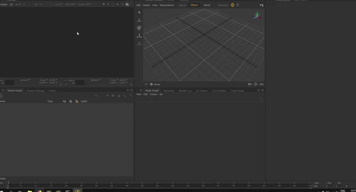The width and height of the screenshot is (356, 192).
Task: Expand the Swipe Off dropdown
Action: click(x=84, y=4)
